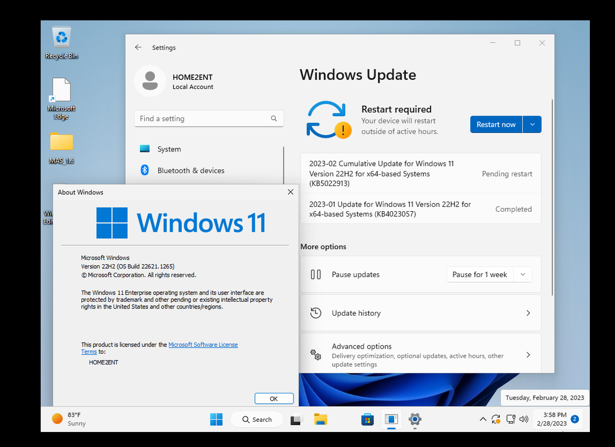Click the Completed status text
Screen dimensions: 615x447
click(513, 209)
